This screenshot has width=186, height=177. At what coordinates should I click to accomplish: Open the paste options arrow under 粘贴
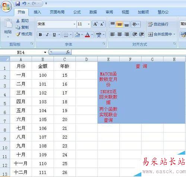[8, 37]
